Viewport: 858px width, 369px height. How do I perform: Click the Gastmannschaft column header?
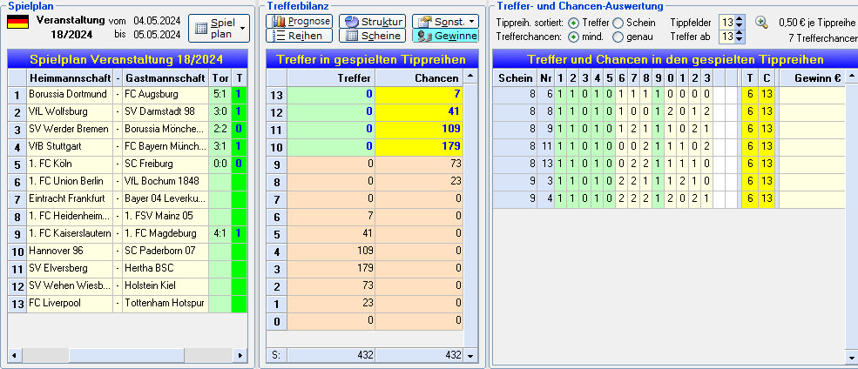(x=166, y=77)
